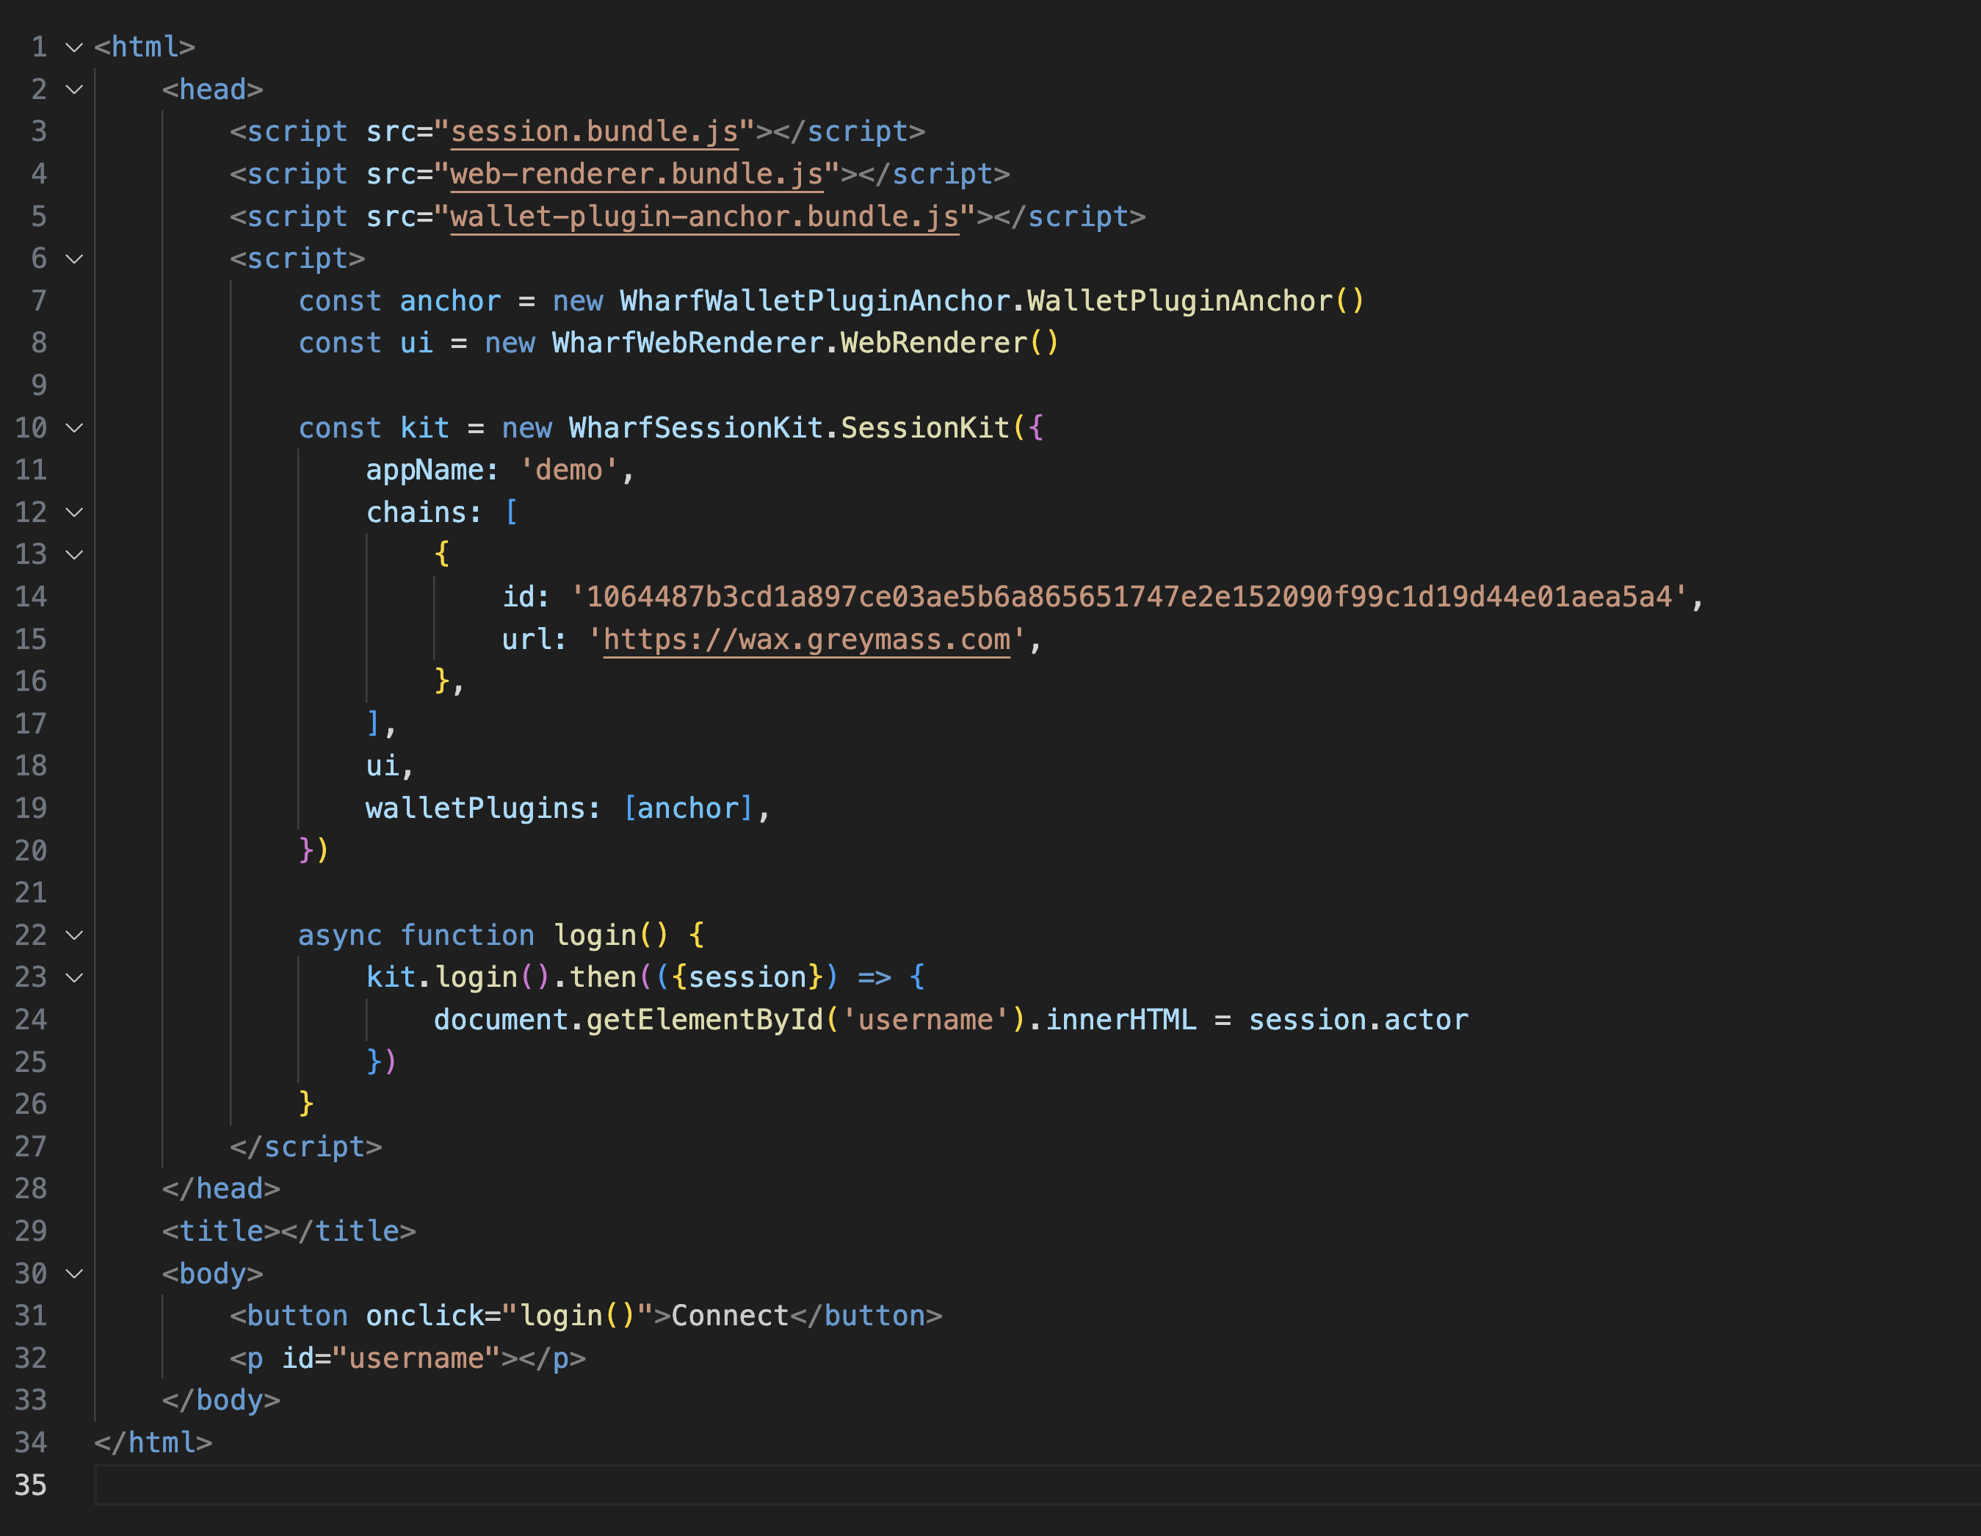The width and height of the screenshot is (1981, 1536).
Task: Collapse the head section fold
Action: pyautogui.click(x=74, y=89)
